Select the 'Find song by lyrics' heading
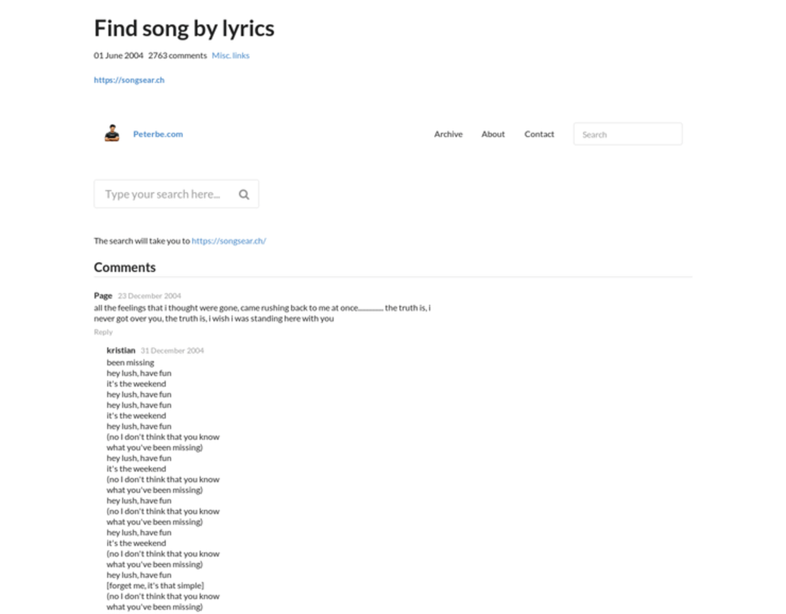The image size is (786, 614). coord(184,28)
